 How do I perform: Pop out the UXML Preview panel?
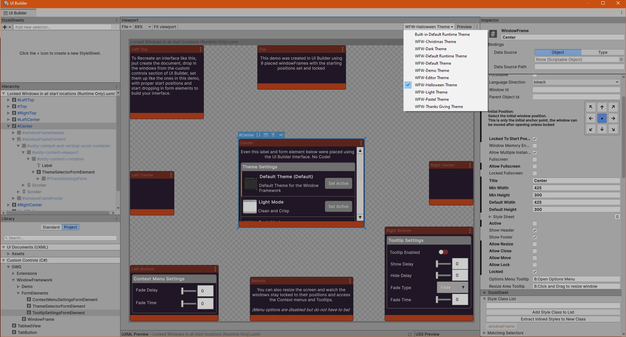410,334
